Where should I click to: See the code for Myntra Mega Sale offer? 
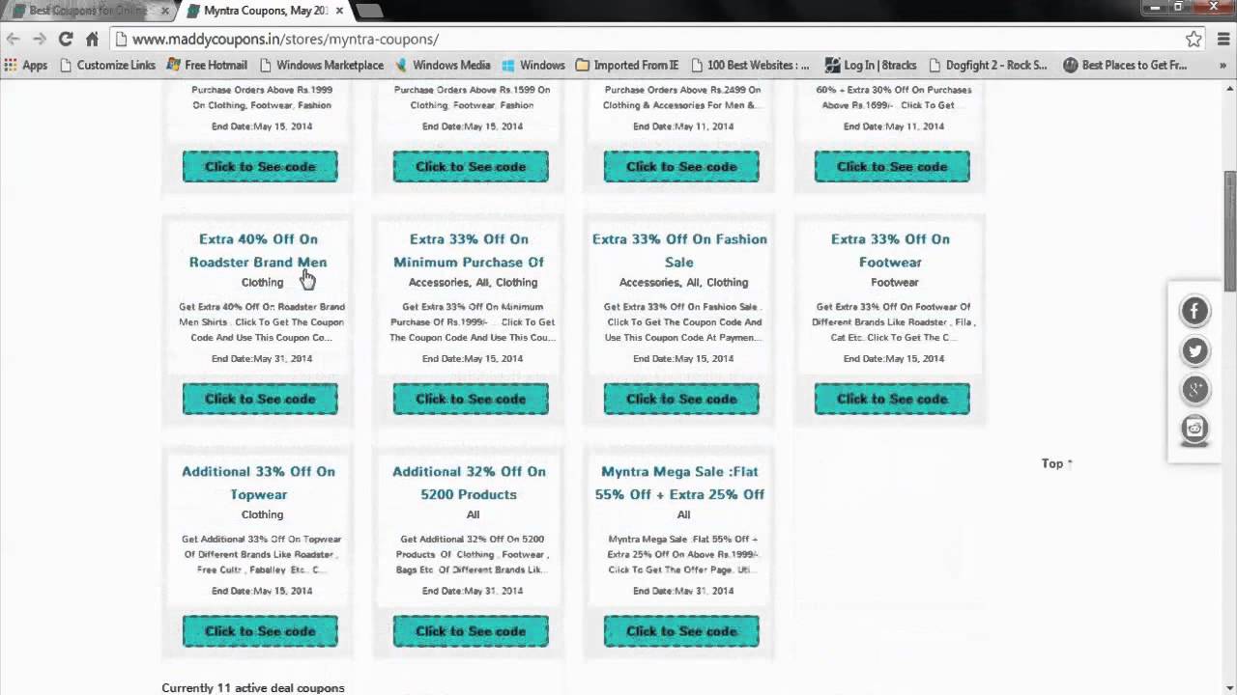[x=681, y=631]
